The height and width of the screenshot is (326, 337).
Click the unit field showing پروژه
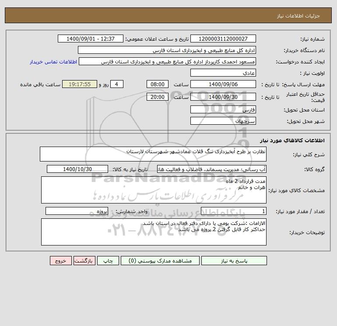77,211
